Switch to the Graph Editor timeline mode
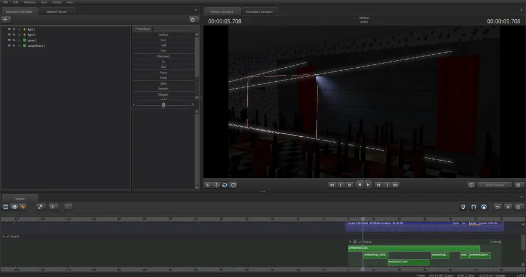The height and width of the screenshot is (277, 526). coord(23,207)
